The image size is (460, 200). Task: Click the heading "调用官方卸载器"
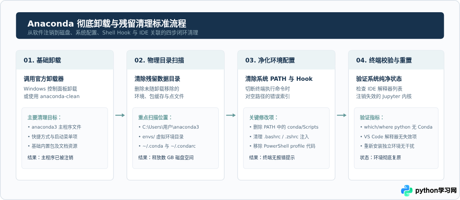(x=44, y=79)
